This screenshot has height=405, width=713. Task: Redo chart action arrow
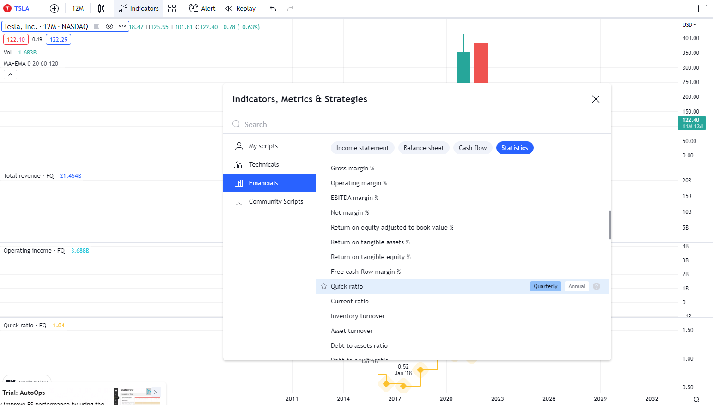290,8
